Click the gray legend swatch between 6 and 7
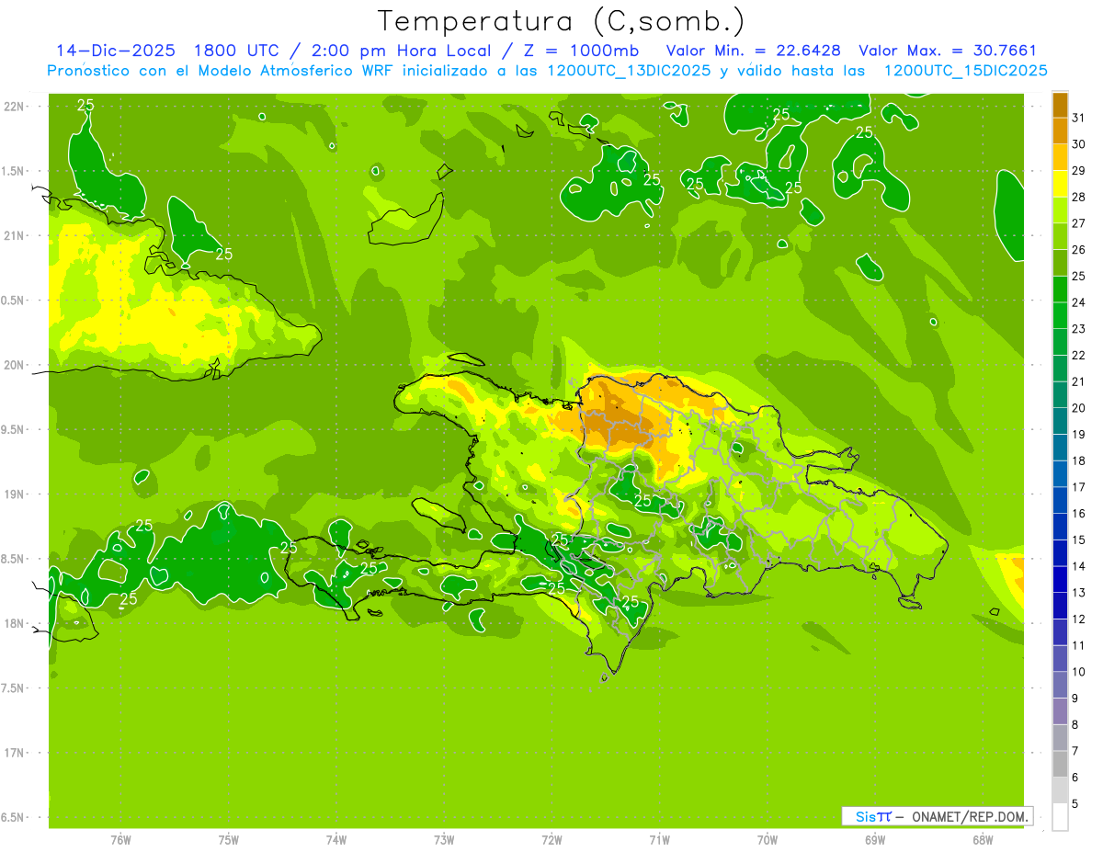This screenshot has width=1103, height=852. pyautogui.click(x=1060, y=764)
